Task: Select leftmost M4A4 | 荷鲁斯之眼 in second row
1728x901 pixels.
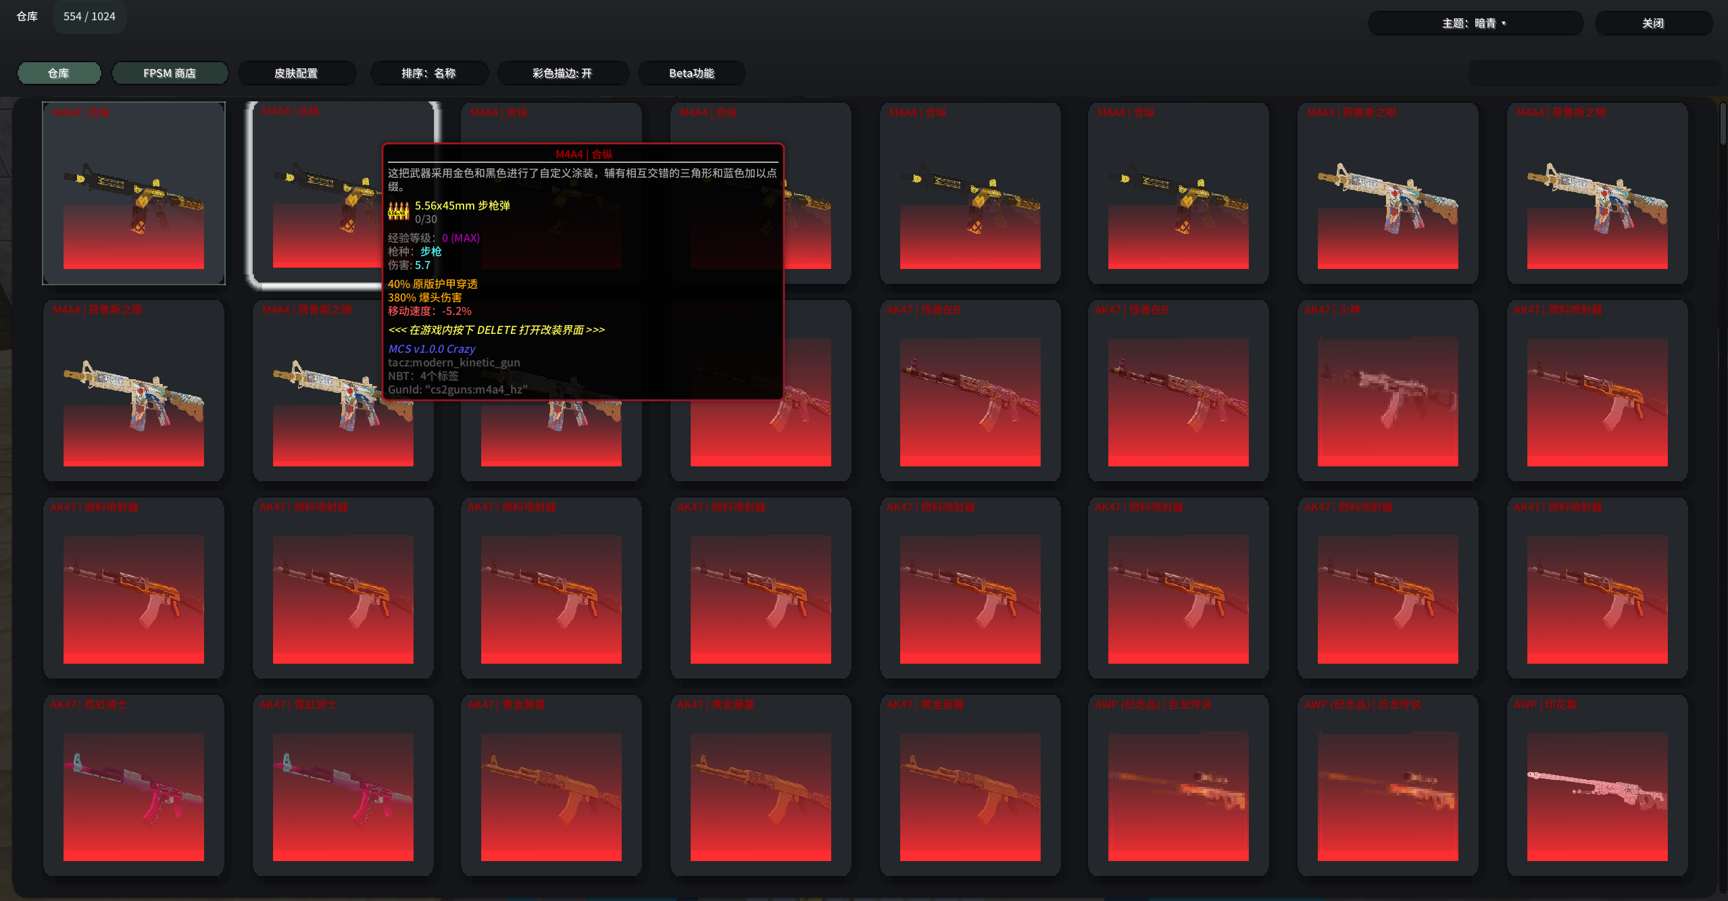Action: [134, 391]
